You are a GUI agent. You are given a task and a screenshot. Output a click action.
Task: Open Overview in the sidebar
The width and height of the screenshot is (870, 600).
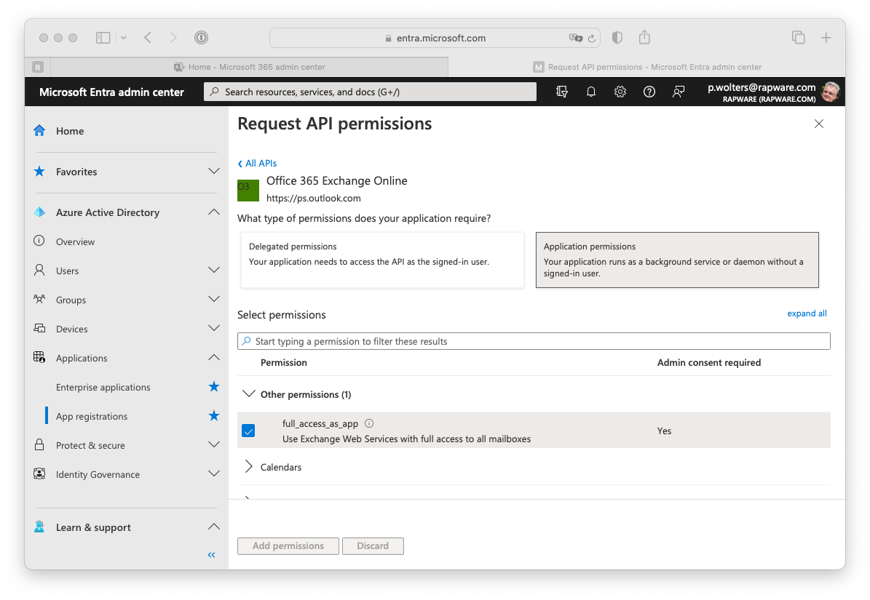click(75, 241)
